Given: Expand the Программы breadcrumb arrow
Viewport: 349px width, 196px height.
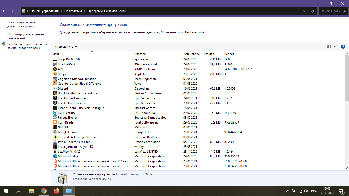Looking at the screenshot, I should click(x=84, y=11).
